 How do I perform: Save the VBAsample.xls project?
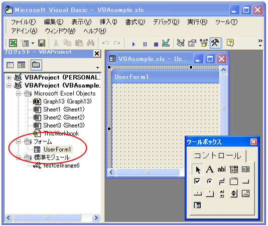pyautogui.click(x=42, y=43)
